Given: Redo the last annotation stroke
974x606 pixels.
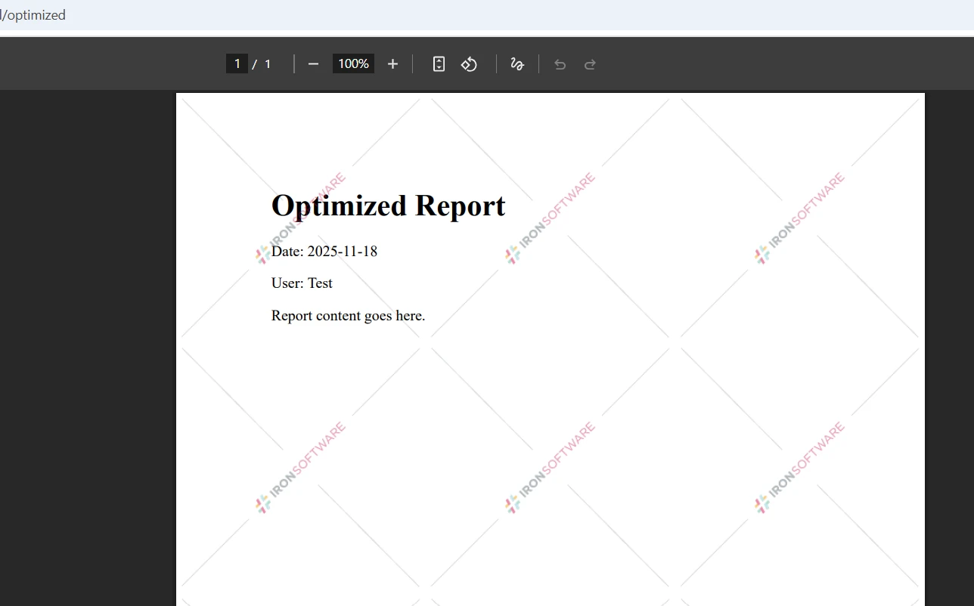Looking at the screenshot, I should (x=590, y=63).
